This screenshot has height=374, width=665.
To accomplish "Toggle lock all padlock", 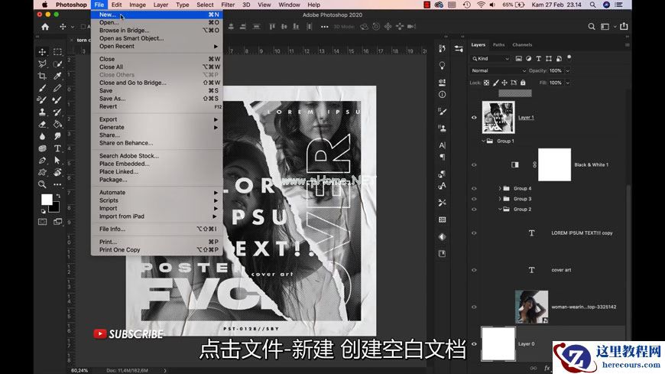I will click(523, 83).
